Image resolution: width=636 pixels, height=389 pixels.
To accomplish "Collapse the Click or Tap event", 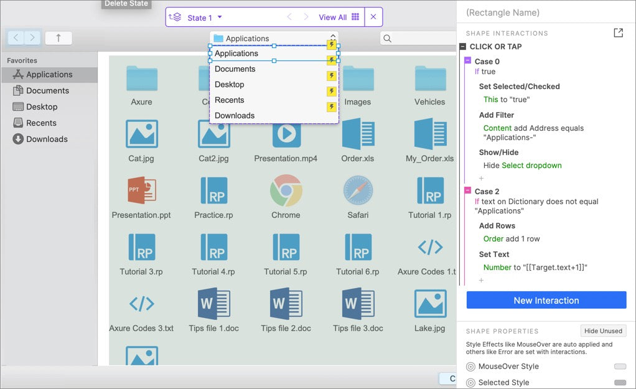I will coord(463,47).
